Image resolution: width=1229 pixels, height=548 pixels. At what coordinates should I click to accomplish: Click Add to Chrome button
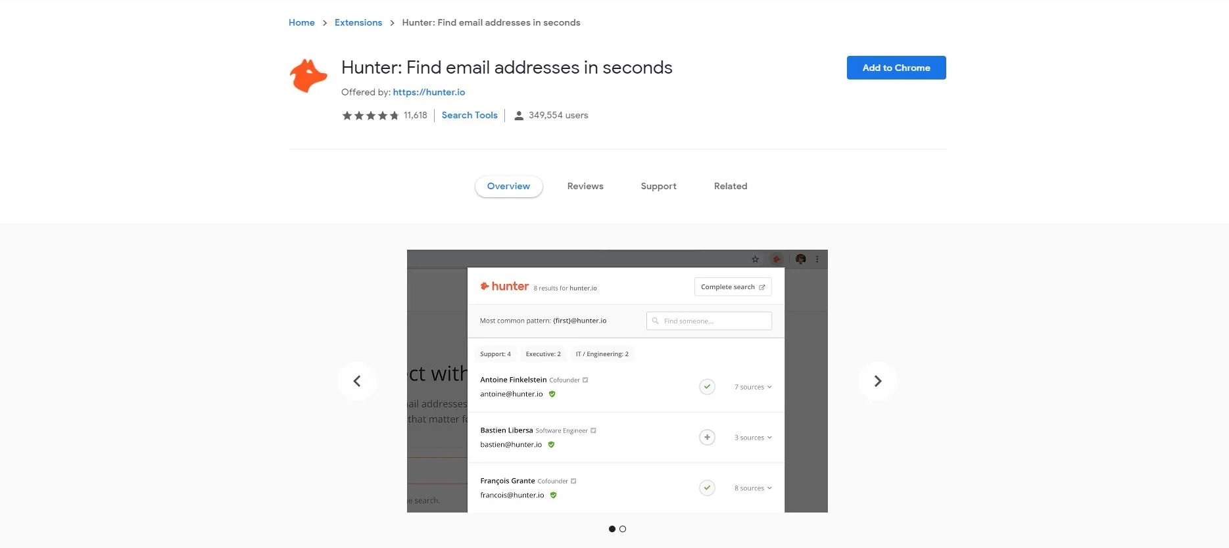click(896, 68)
